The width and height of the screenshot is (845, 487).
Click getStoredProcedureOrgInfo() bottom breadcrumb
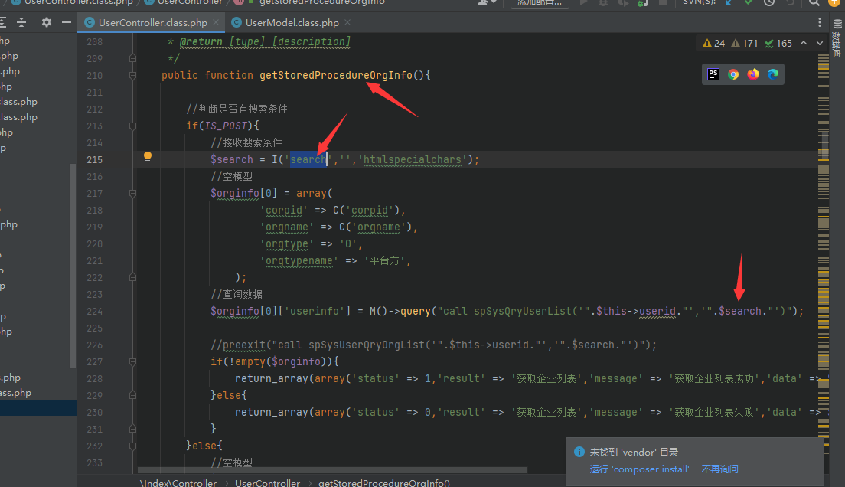tap(384, 482)
